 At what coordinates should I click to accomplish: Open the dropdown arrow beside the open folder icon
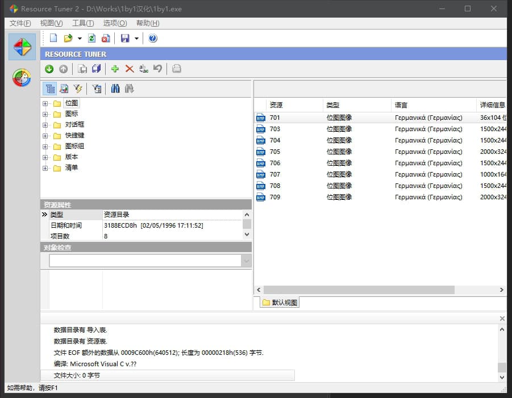coord(80,39)
